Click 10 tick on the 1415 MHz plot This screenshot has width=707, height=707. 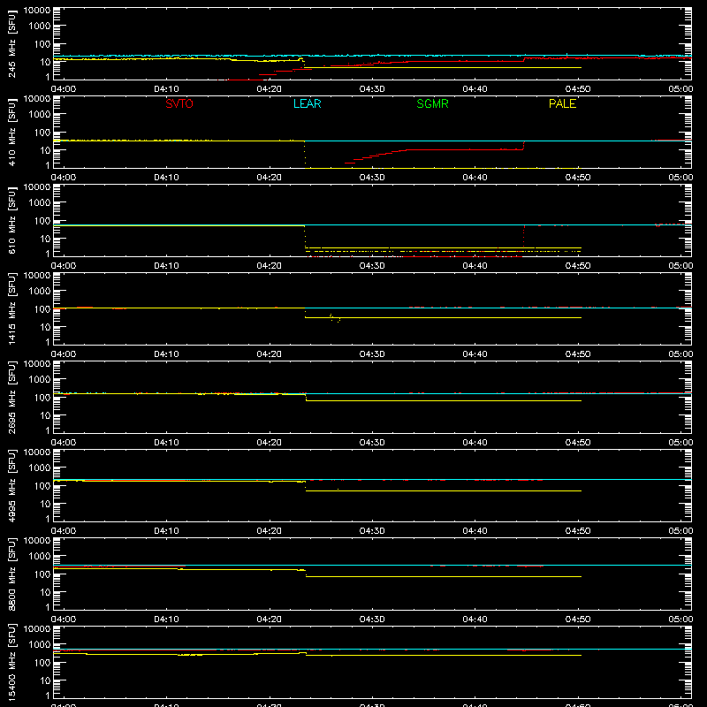click(x=45, y=327)
